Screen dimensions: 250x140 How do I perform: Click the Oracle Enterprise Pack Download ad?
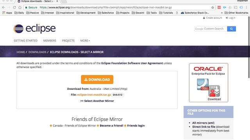(x=209, y=82)
